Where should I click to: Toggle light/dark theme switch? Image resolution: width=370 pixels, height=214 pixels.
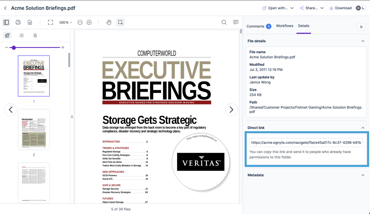pos(361,8)
